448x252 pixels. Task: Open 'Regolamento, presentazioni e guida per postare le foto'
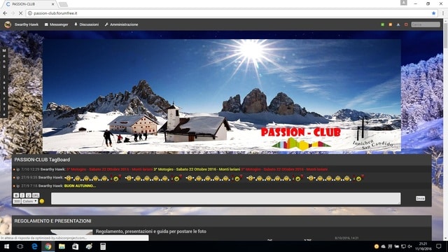point(151,232)
